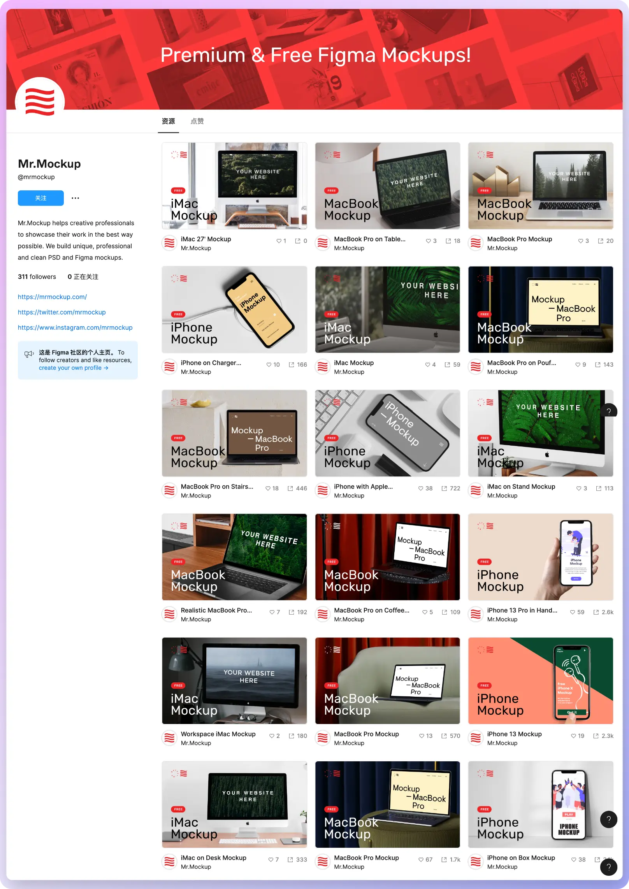This screenshot has height=889, width=629.
Task: Click the create your own profile link
Action: coord(73,368)
